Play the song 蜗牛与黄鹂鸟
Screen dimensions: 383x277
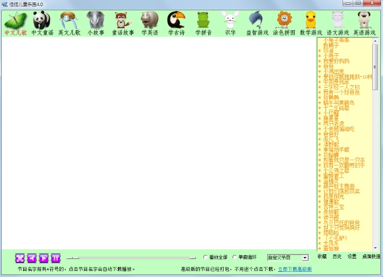tap(339, 103)
